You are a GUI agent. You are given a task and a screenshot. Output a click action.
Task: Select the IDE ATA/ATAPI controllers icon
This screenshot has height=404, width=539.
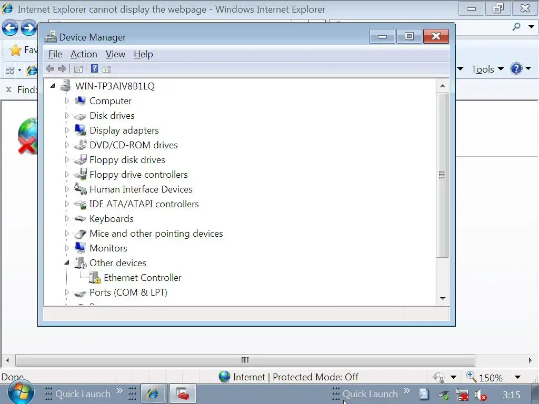click(x=80, y=204)
